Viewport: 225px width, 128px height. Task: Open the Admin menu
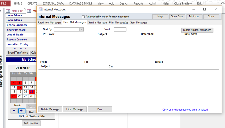coord(153,3)
